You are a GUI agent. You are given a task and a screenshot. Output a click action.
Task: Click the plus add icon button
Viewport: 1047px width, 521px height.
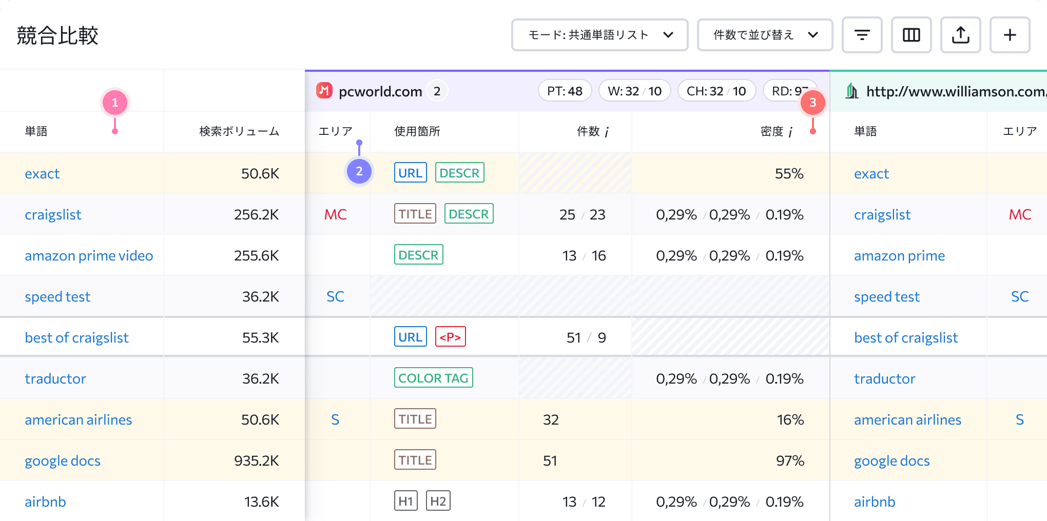(x=1010, y=35)
